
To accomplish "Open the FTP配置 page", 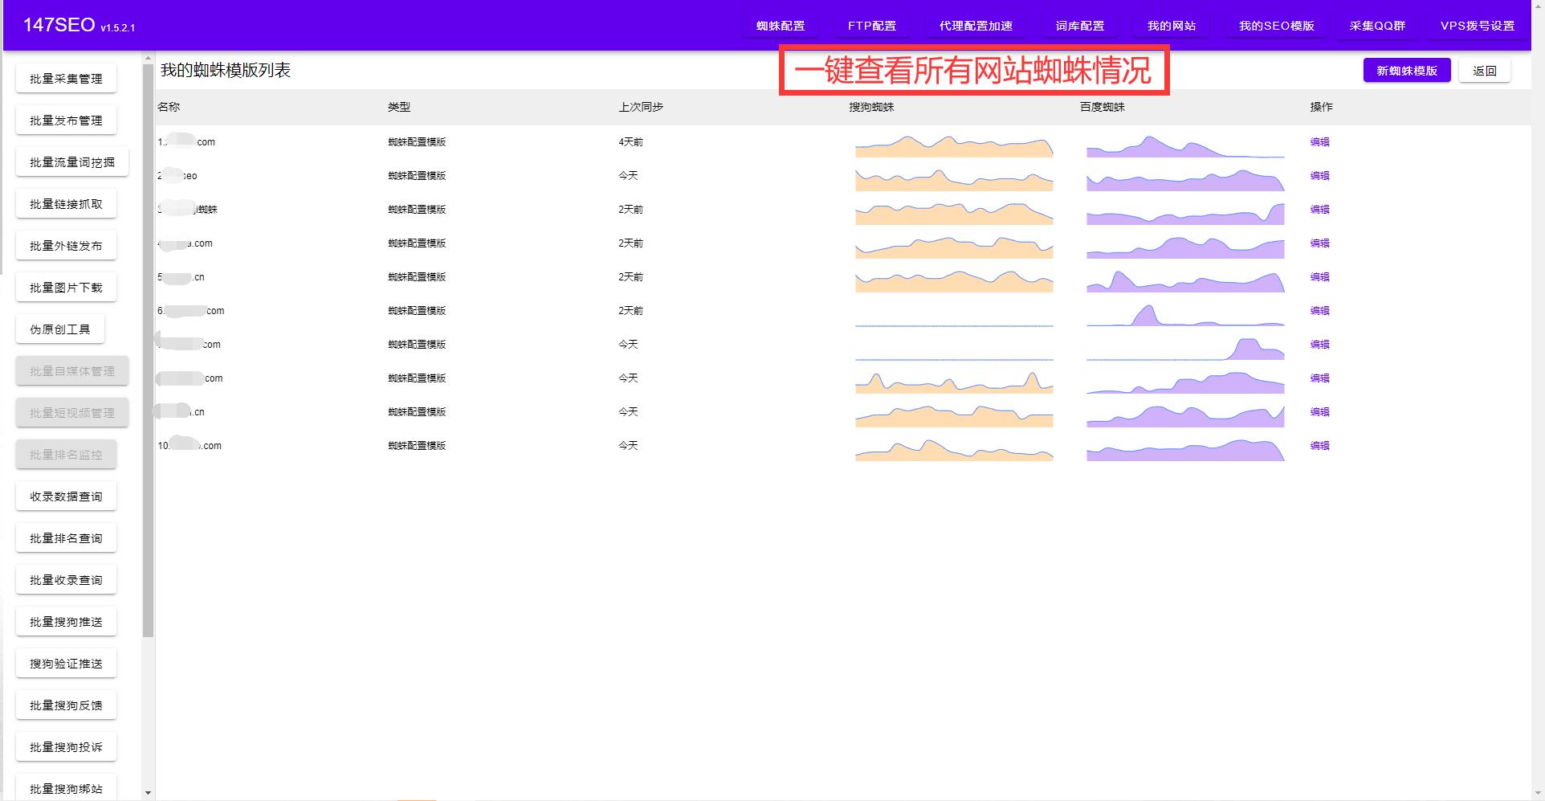I will click(871, 25).
